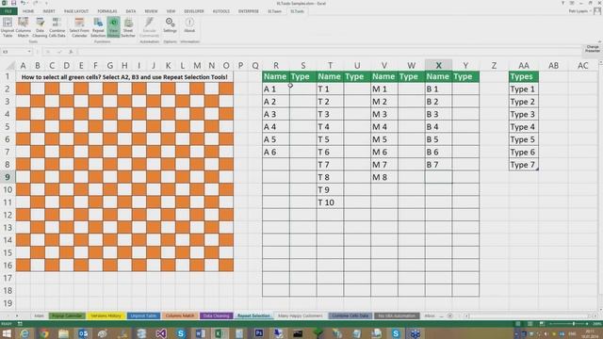The width and height of the screenshot is (603, 339).
Task: Click Select From Calendar in ribbon
Action: pos(79,27)
